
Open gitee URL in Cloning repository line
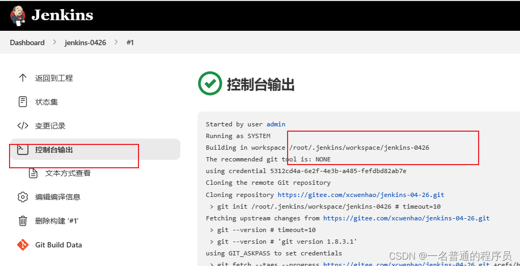point(361,195)
